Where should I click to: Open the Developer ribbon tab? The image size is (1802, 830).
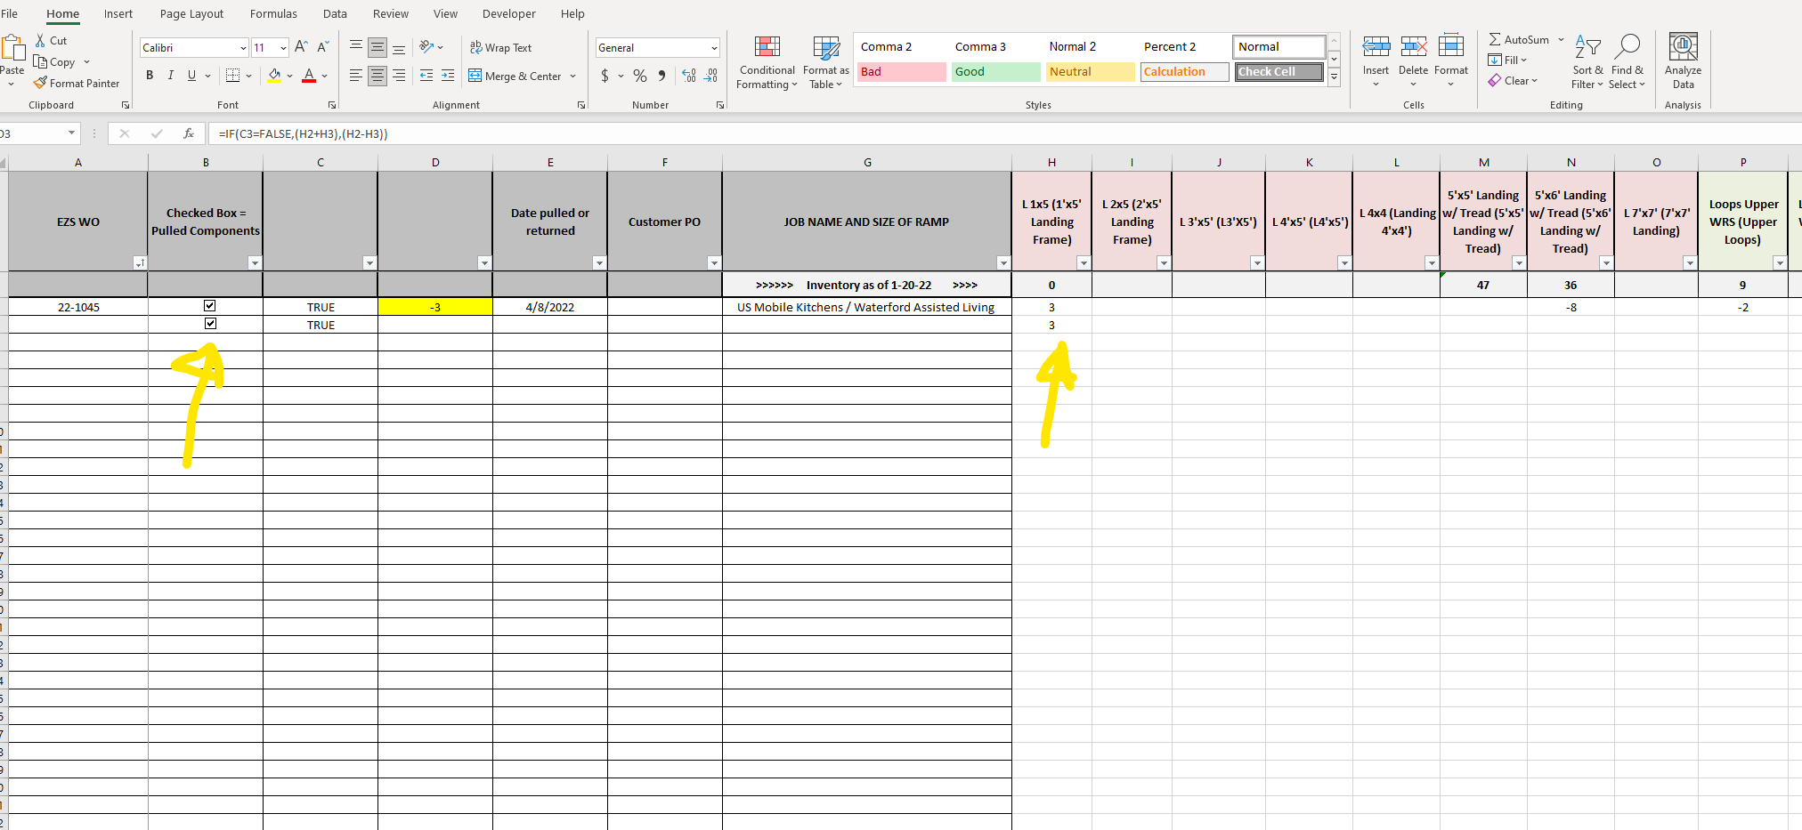(508, 13)
